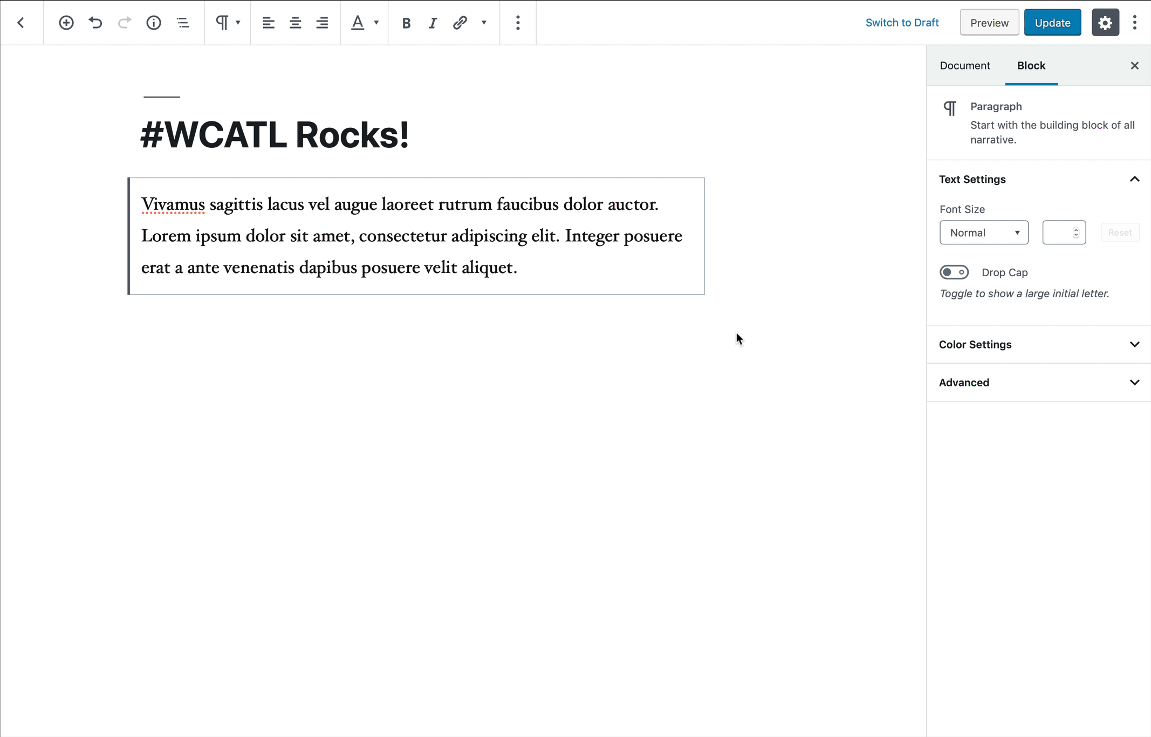Toggle bold formatting

point(406,23)
